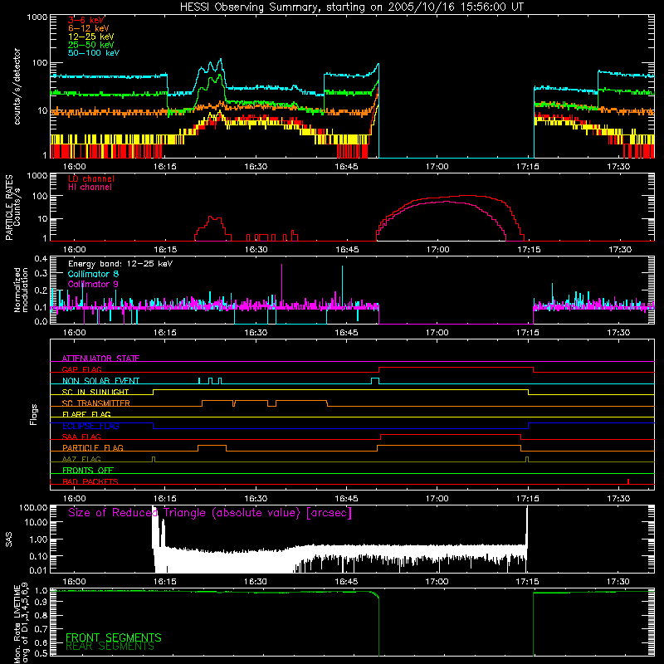The width and height of the screenshot is (664, 664).
Task: Click the vertical Flags axis label
Action: pyautogui.click(x=34, y=414)
